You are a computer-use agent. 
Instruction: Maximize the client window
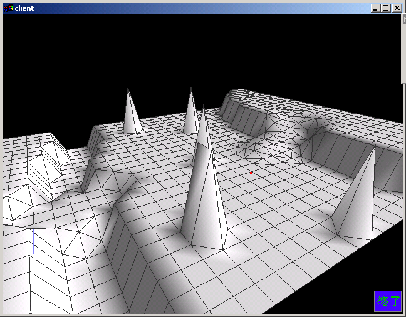[385, 8]
